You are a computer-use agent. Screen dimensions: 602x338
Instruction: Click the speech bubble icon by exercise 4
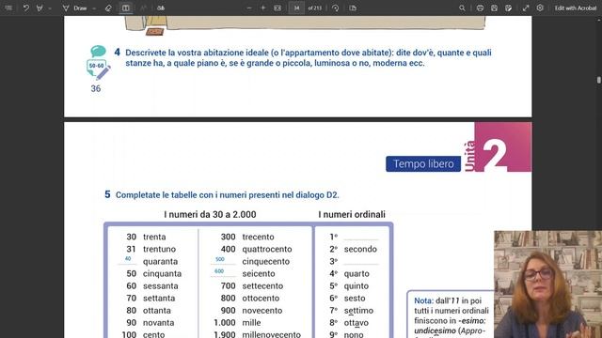[x=98, y=51]
